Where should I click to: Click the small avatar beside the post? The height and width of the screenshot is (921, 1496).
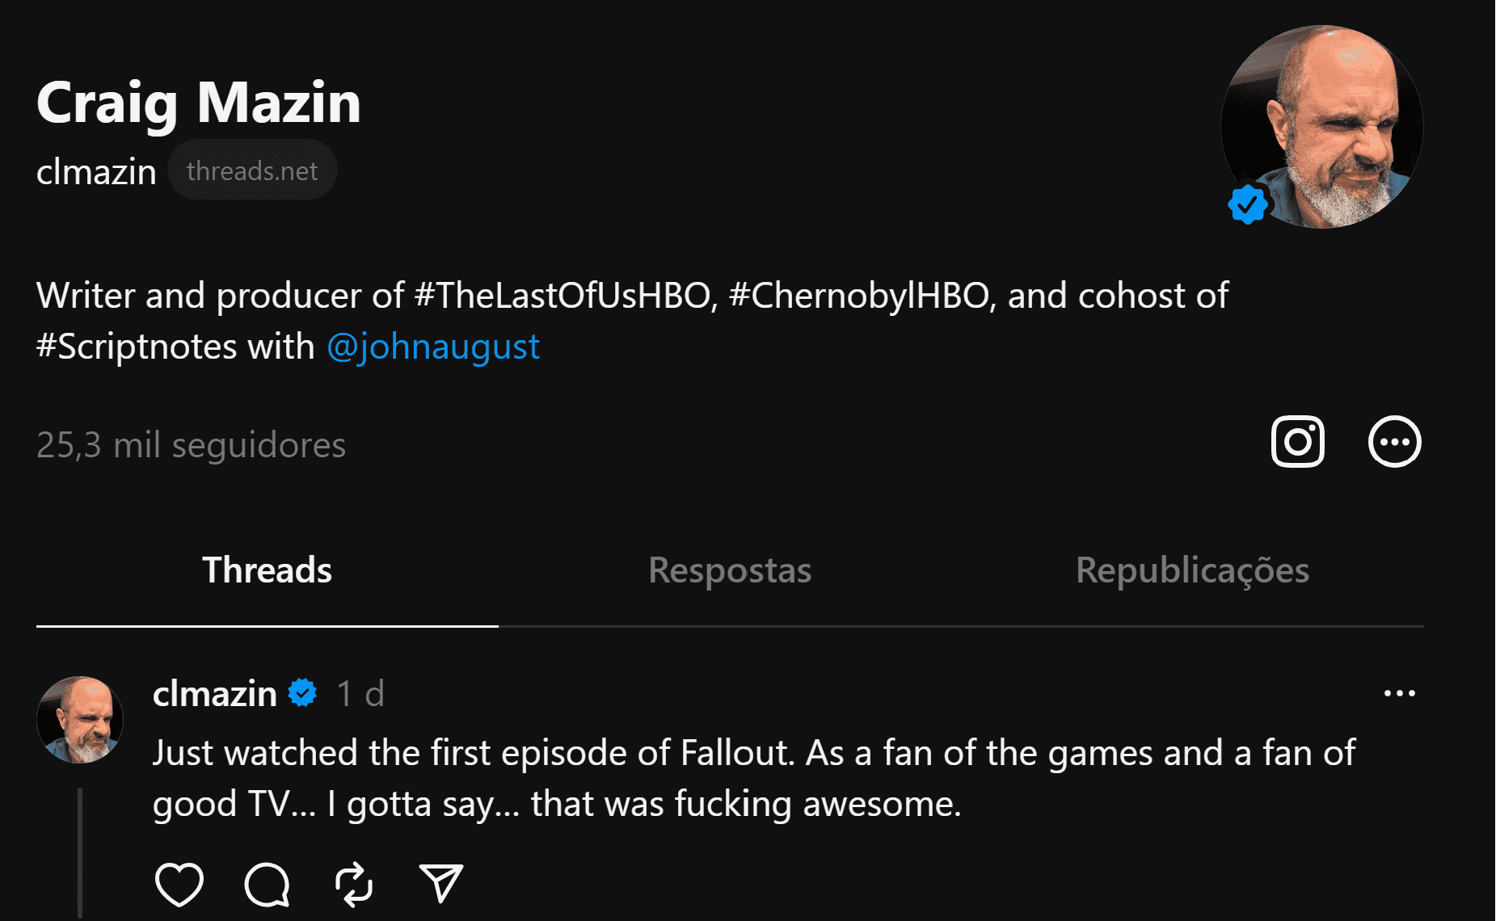pyautogui.click(x=80, y=720)
